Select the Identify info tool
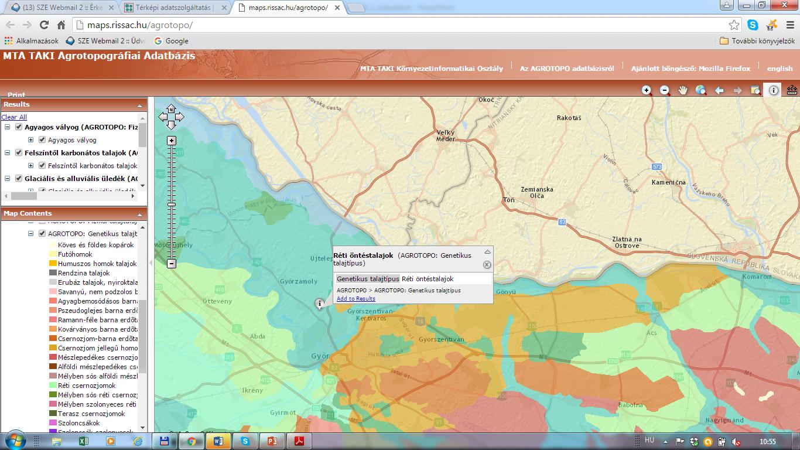The image size is (800, 450). [774, 90]
